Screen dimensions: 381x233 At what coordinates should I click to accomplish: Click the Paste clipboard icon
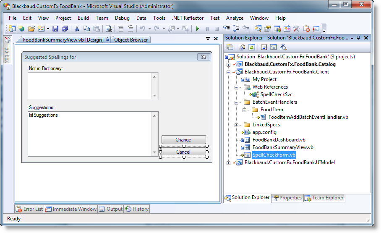[97, 29]
